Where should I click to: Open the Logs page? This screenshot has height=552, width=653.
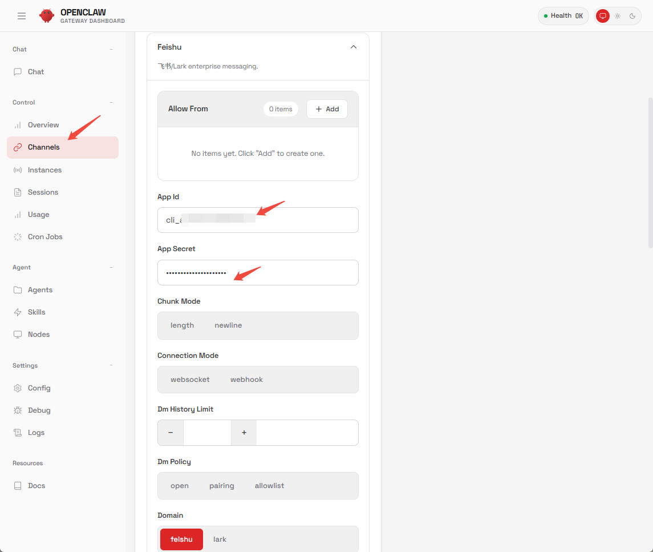[x=36, y=433]
